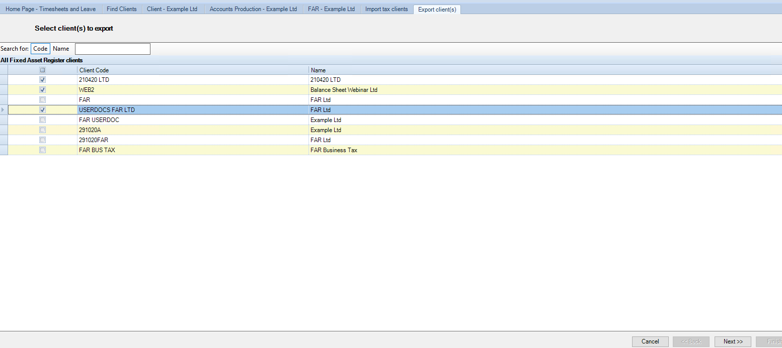Enable the 291020FAR row checkbox

[x=42, y=140]
